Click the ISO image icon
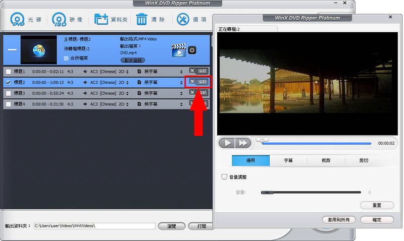The height and width of the screenshot is (241, 404). 59,19
